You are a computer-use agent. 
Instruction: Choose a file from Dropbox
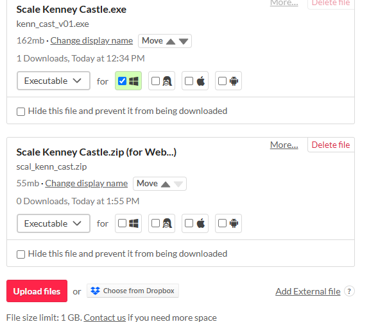(x=133, y=291)
